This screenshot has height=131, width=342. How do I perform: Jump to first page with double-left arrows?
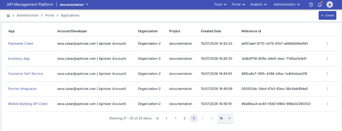(x=158, y=118)
